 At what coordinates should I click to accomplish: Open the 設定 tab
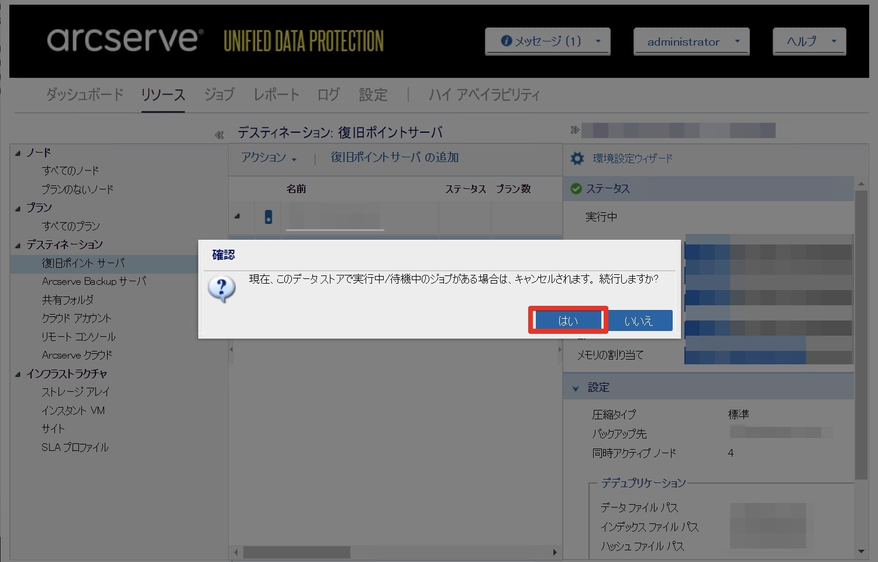[373, 95]
